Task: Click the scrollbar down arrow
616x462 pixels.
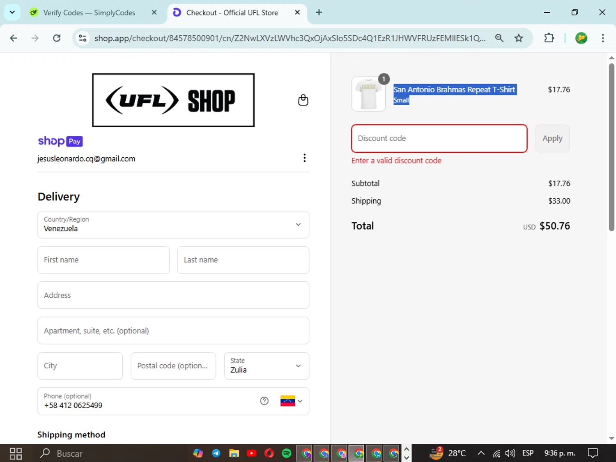Action: (611, 438)
